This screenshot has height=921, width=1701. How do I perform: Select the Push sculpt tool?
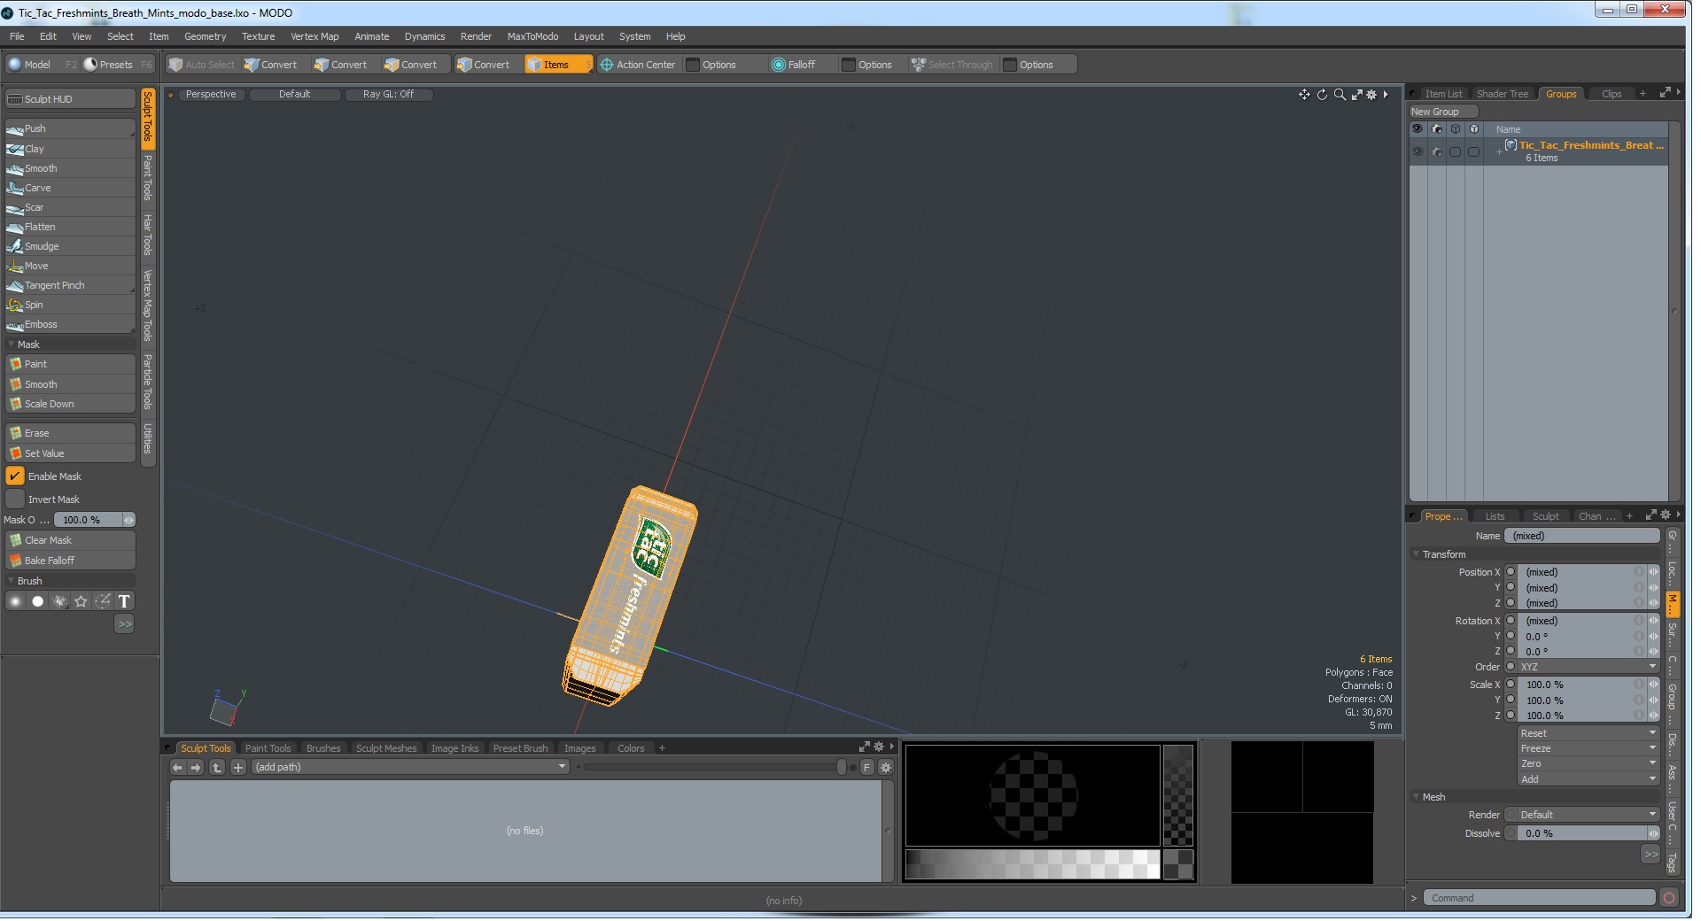tap(69, 129)
